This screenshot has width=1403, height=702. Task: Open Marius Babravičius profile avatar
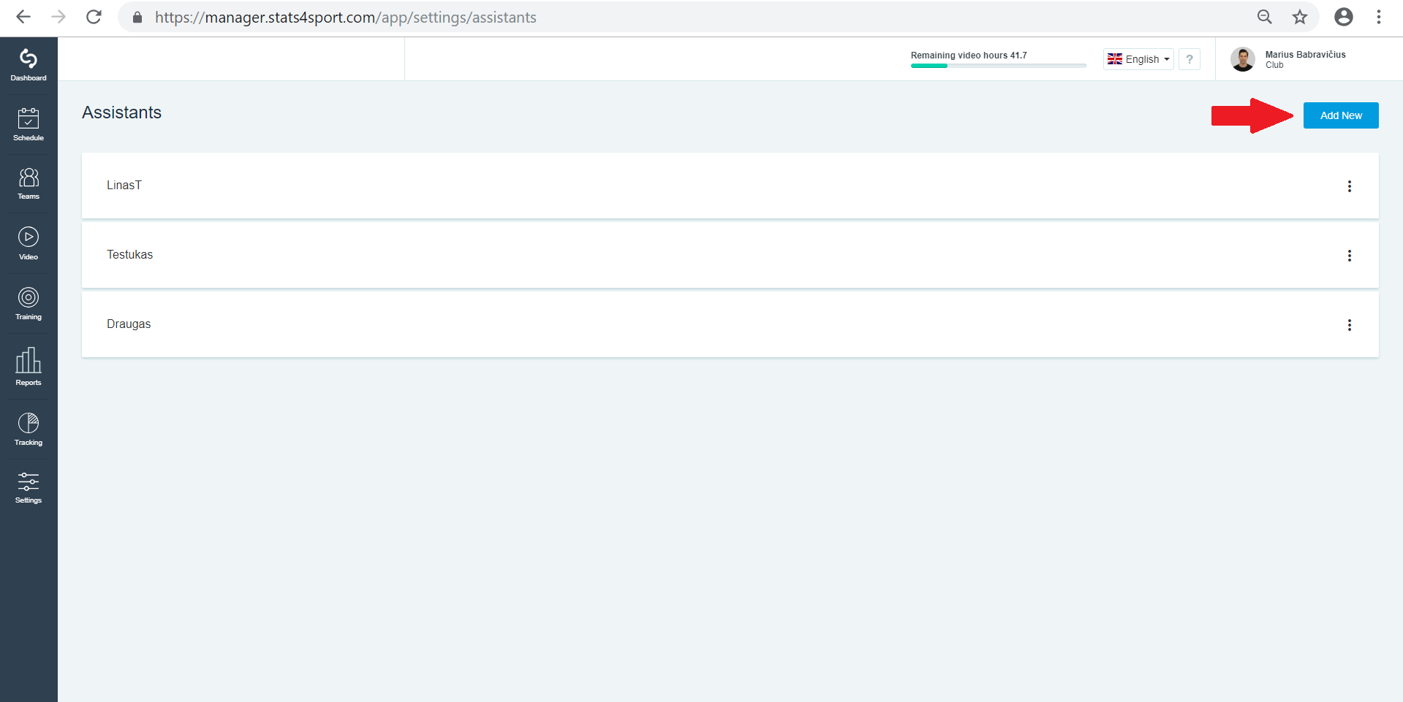pos(1243,59)
